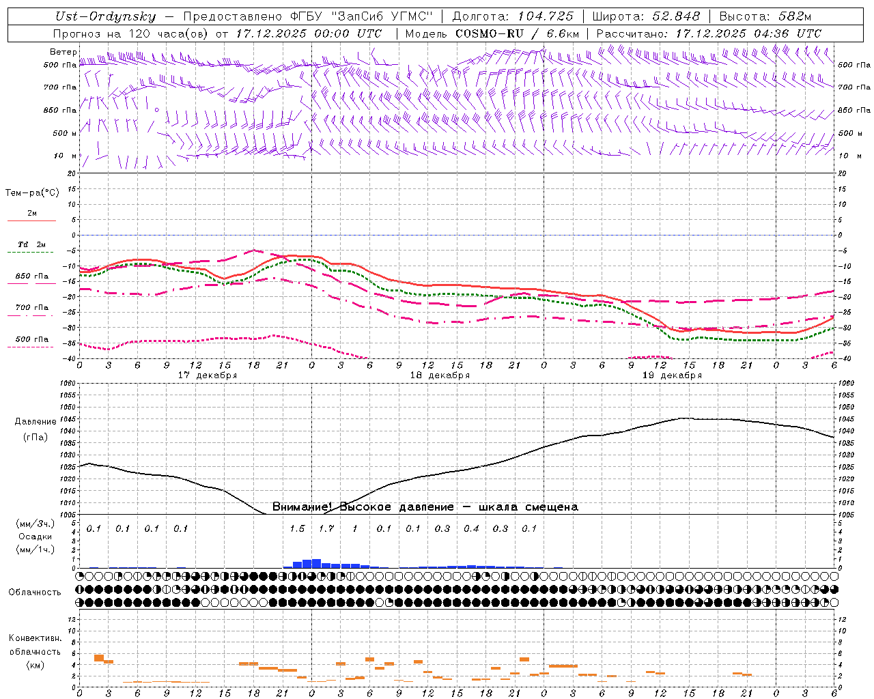Image resolution: width=874 pixels, height=699 pixels.
Task: Click the Долгота: 104.725 value
Action: point(513,16)
